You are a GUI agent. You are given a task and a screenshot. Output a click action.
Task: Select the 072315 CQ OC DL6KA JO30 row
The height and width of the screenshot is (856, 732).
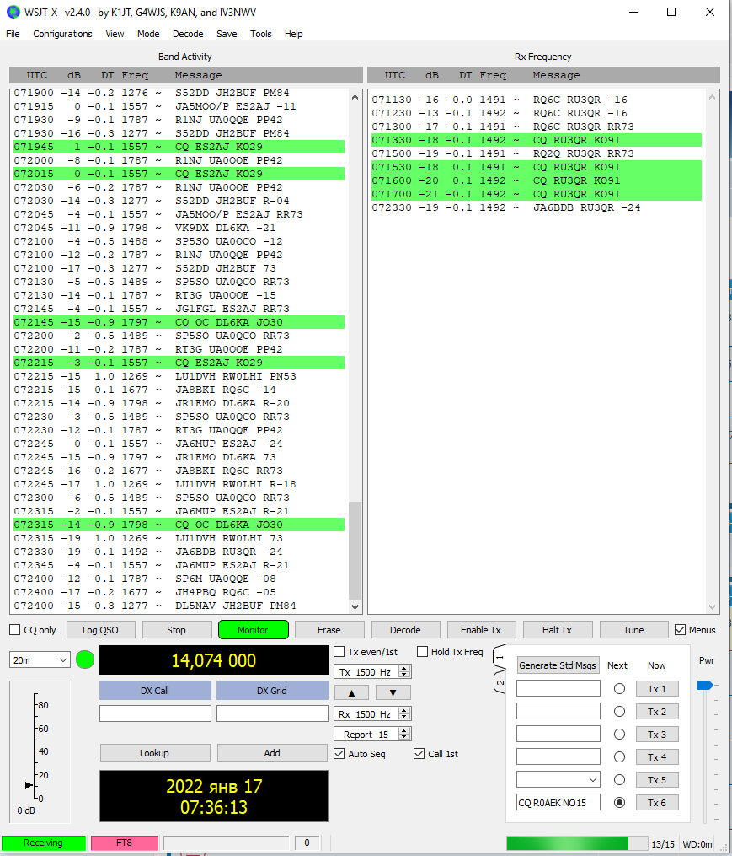click(179, 525)
